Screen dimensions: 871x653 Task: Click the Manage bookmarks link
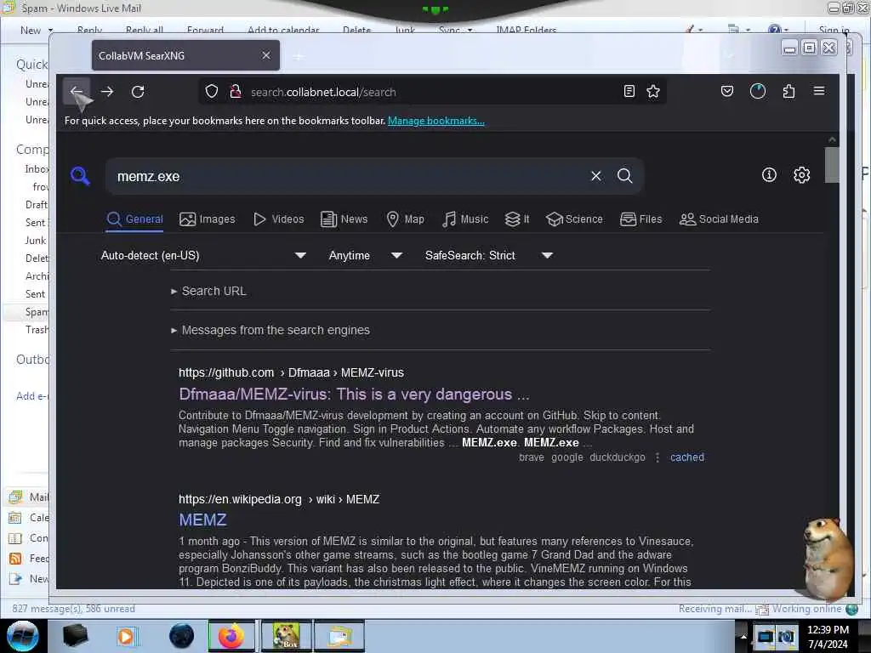pyautogui.click(x=436, y=121)
